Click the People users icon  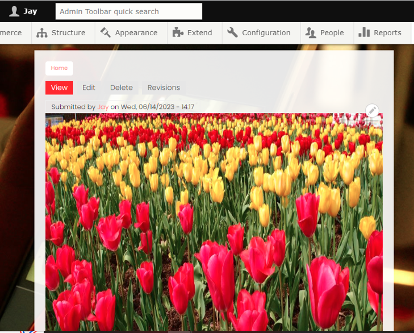click(x=311, y=32)
